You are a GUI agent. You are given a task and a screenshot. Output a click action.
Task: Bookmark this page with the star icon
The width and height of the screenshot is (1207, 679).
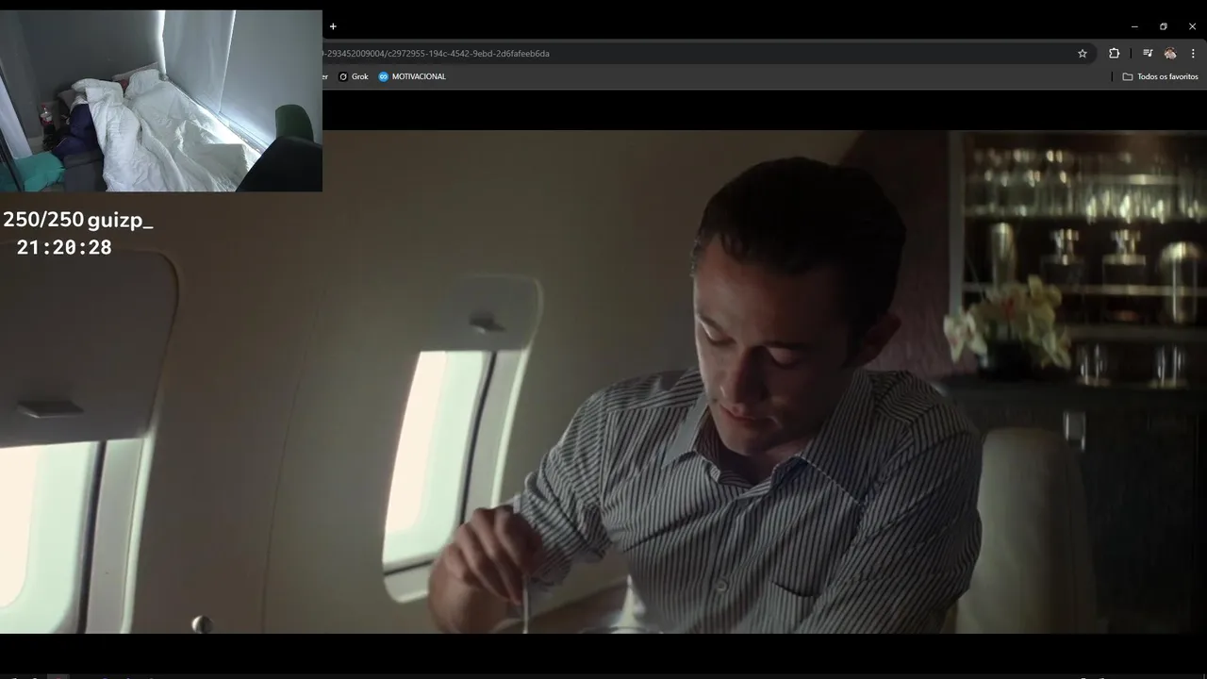1083,54
